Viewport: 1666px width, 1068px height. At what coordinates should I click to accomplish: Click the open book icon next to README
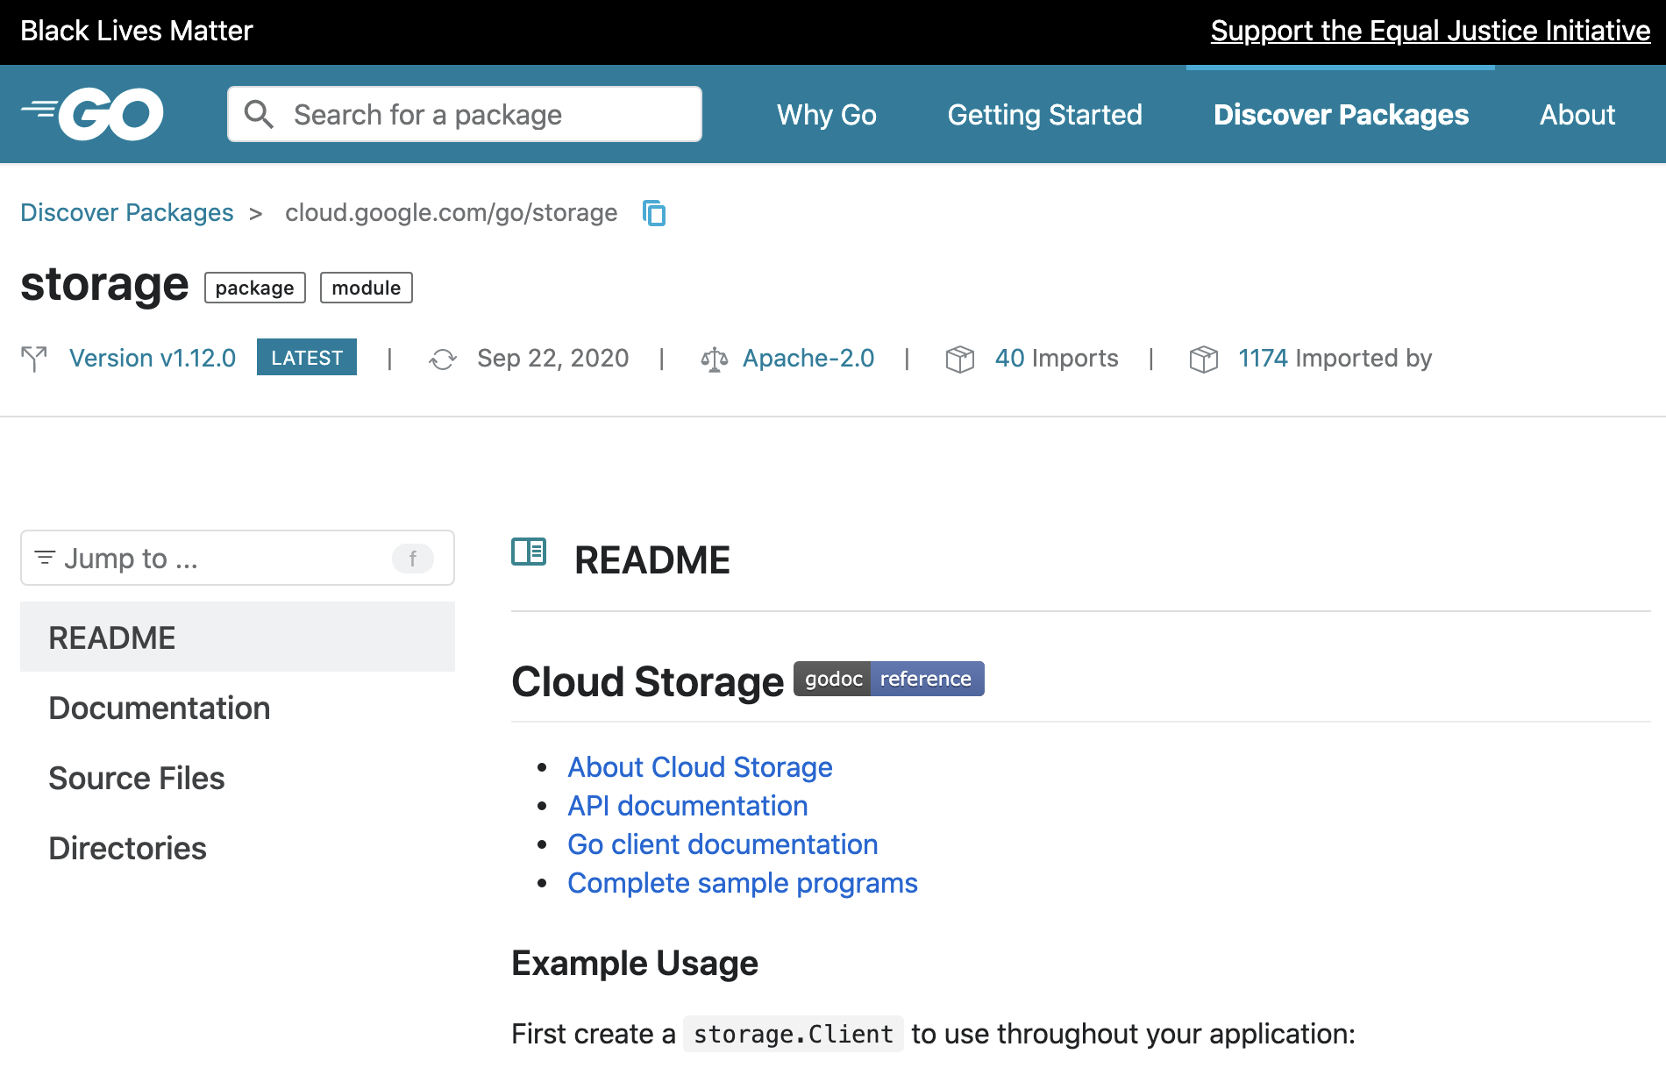point(528,552)
